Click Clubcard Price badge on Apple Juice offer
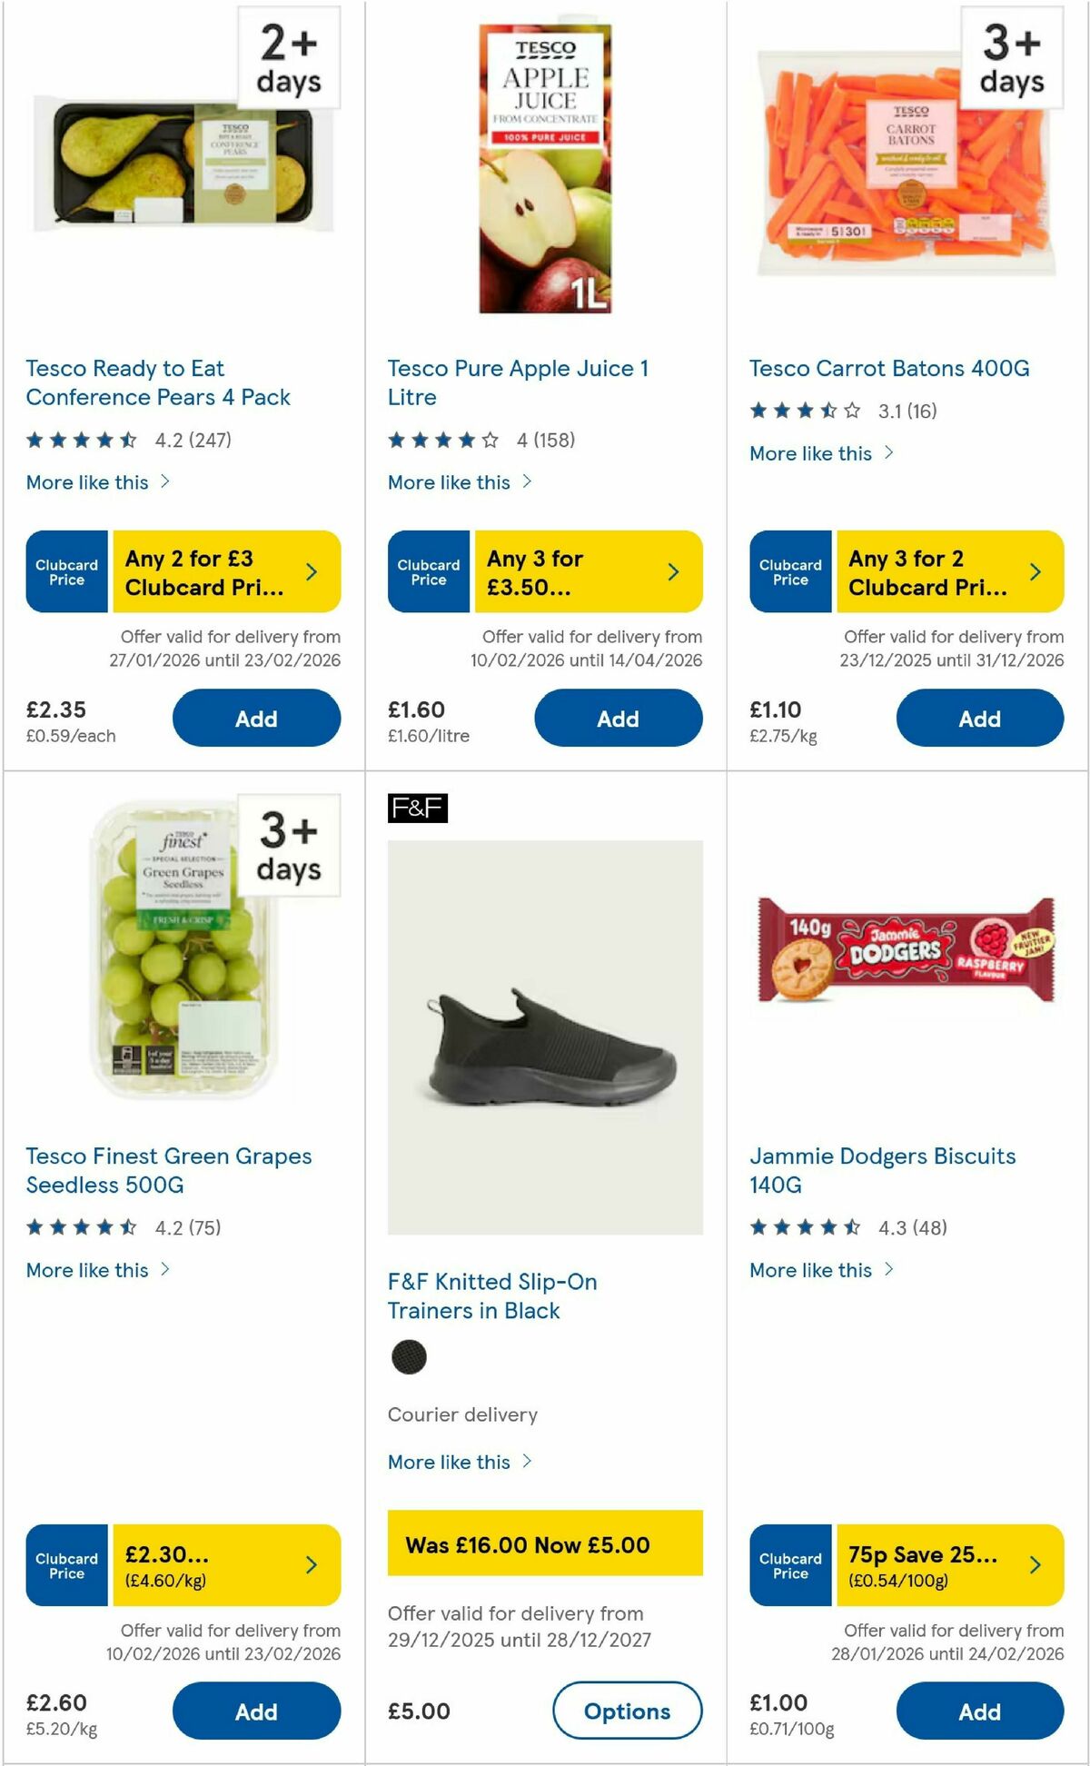This screenshot has width=1090, height=1766. (428, 571)
